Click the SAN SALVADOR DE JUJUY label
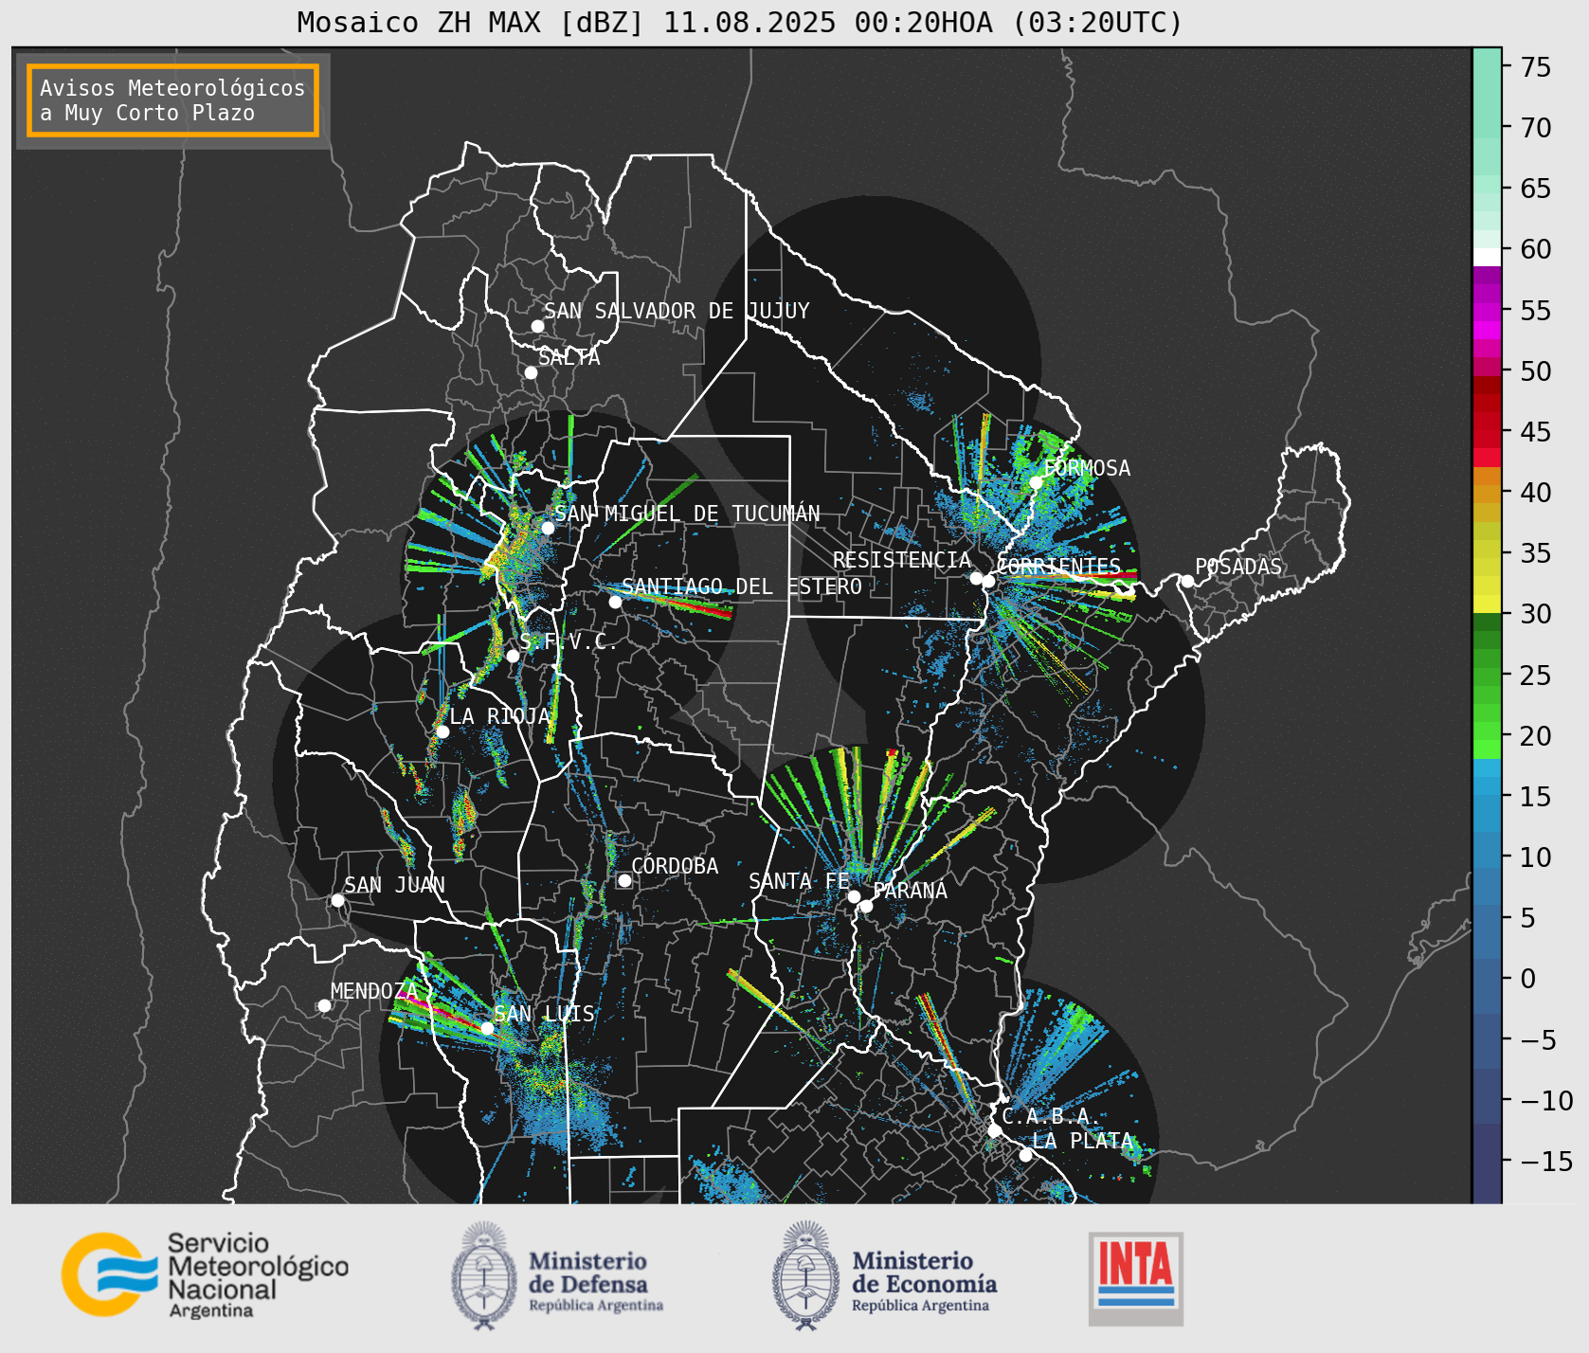Viewport: 1589px width, 1353px height. pyautogui.click(x=677, y=311)
